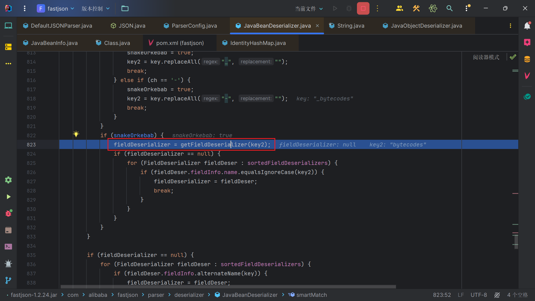Stop the running debug session
The image size is (535, 301).
coord(363,8)
